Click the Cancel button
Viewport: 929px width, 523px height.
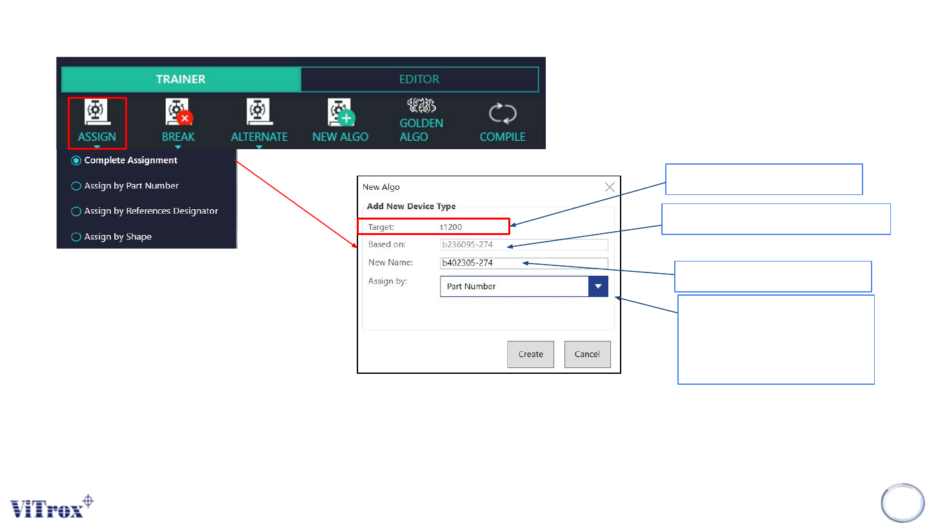(x=587, y=354)
